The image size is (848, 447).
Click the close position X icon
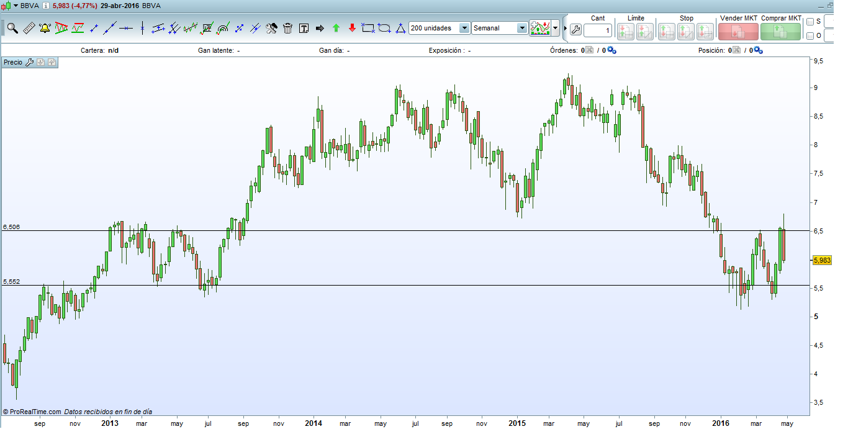click(x=737, y=50)
